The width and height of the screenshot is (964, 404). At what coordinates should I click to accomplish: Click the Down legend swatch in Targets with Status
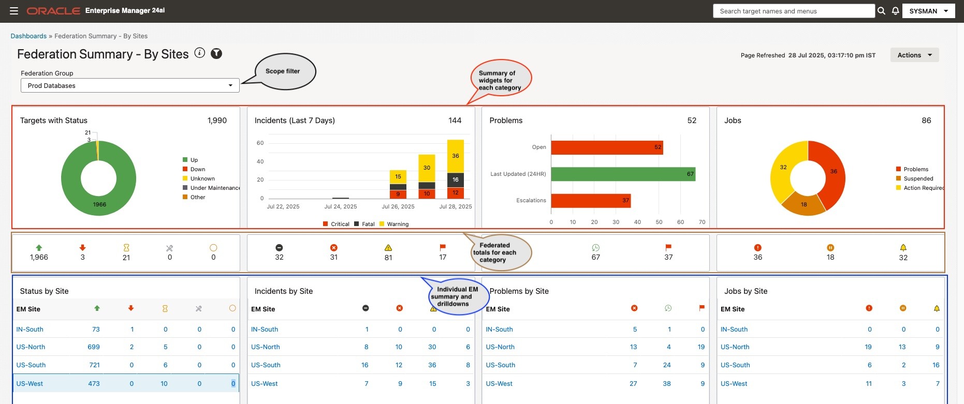coord(185,169)
